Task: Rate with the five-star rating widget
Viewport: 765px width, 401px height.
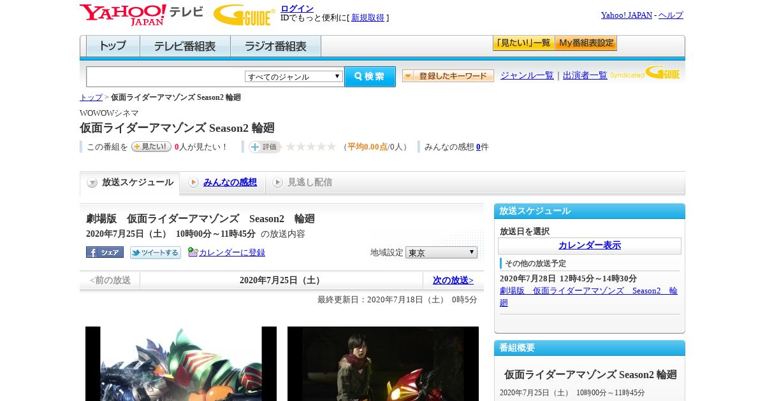Action: (x=310, y=146)
